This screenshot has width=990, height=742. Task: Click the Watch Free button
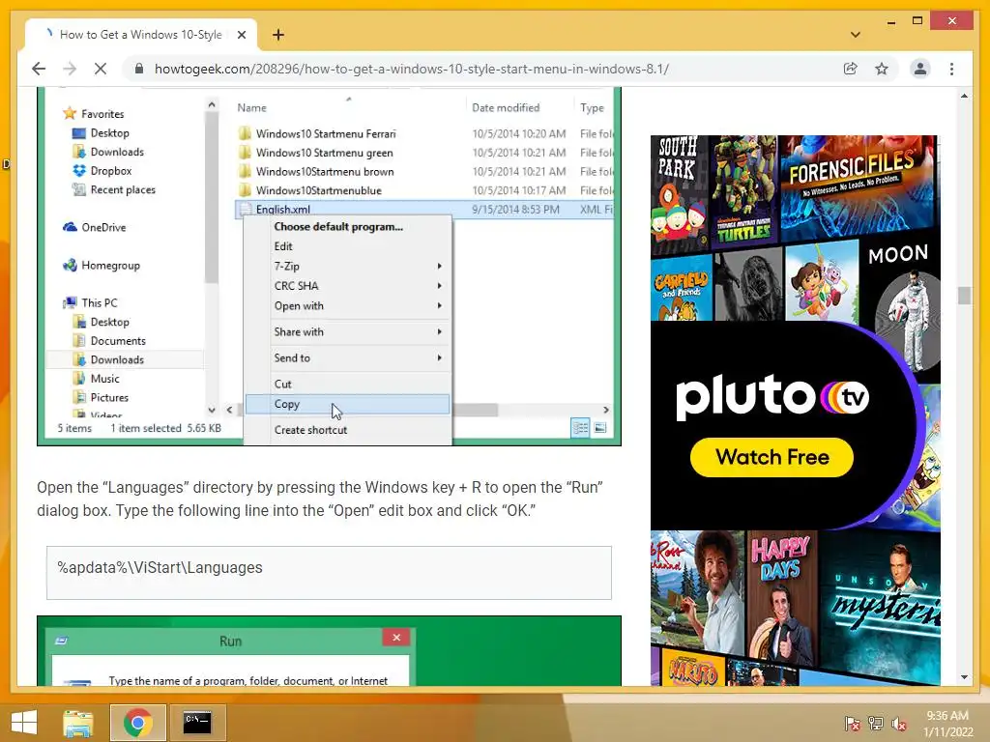pos(772,457)
